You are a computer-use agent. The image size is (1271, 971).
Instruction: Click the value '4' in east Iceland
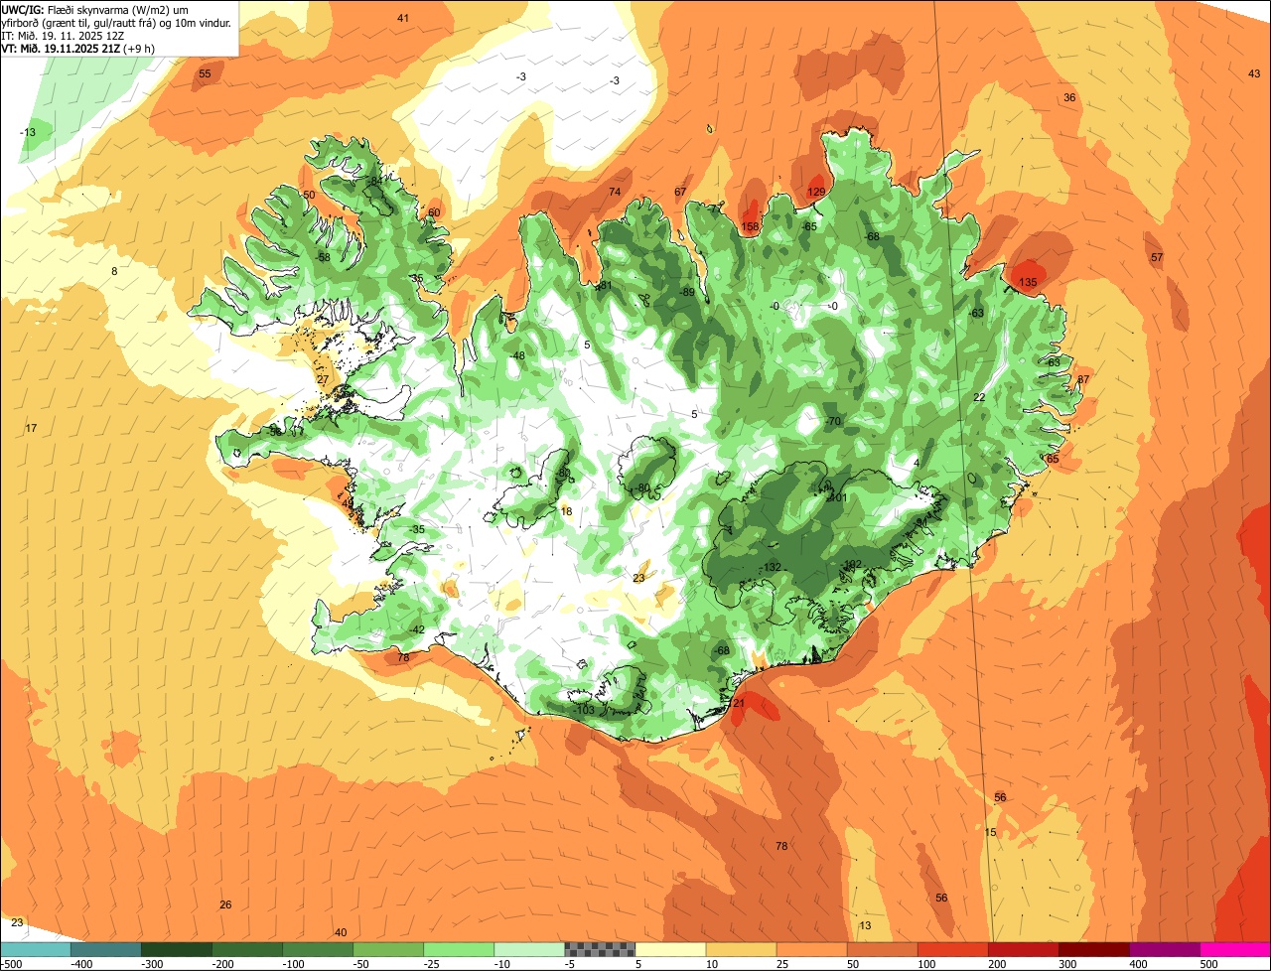pyautogui.click(x=916, y=463)
